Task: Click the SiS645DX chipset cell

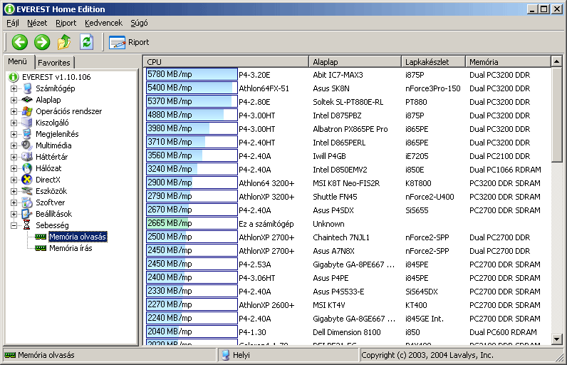Action: point(421,292)
